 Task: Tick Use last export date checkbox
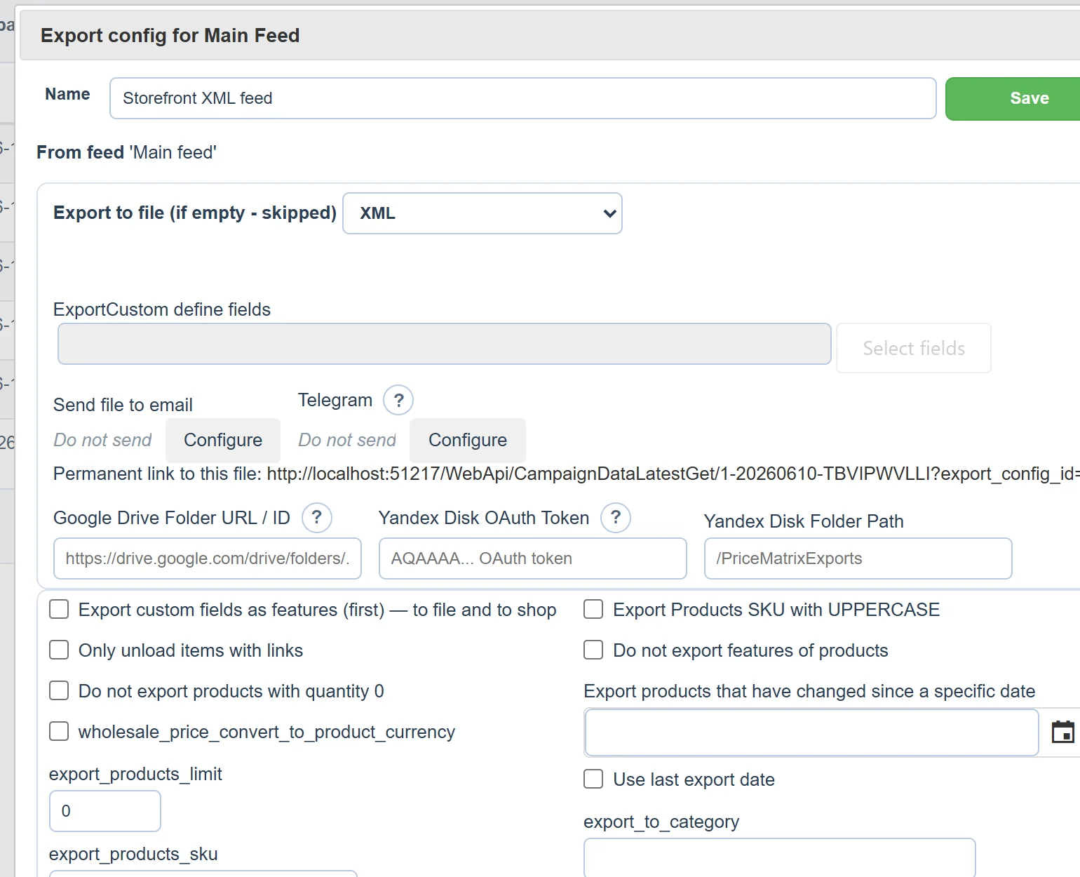click(x=593, y=779)
